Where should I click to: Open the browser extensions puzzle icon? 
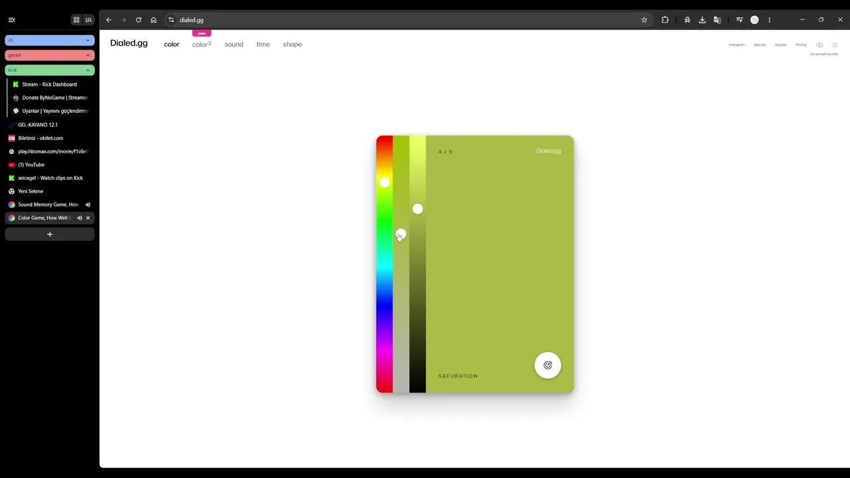click(x=665, y=20)
